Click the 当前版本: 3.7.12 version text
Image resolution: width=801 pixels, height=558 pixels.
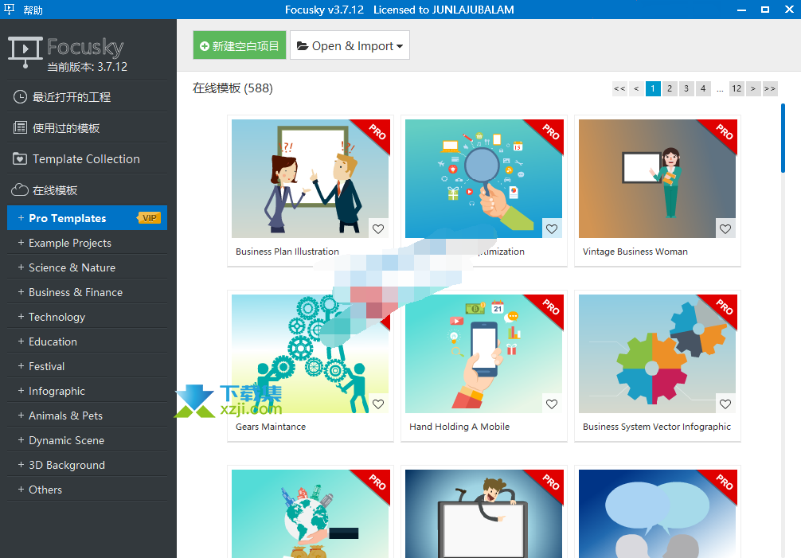tap(88, 67)
